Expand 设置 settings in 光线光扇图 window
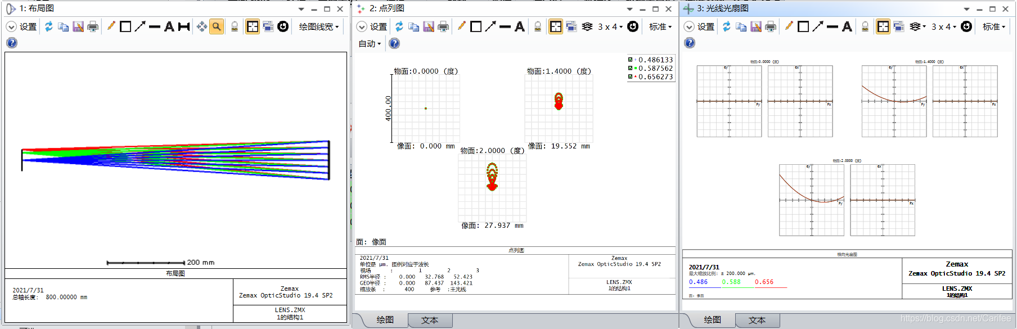The height and width of the screenshot is (329, 1017). point(699,26)
